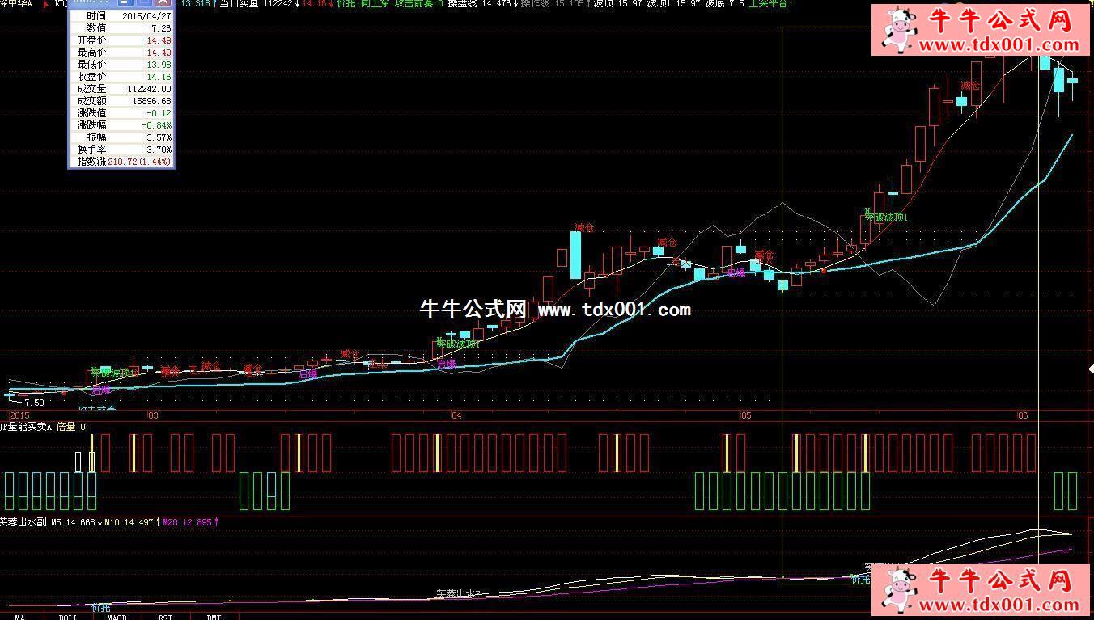Click the cow mascot logo at top right
The height and width of the screenshot is (620, 1094).
click(x=897, y=29)
